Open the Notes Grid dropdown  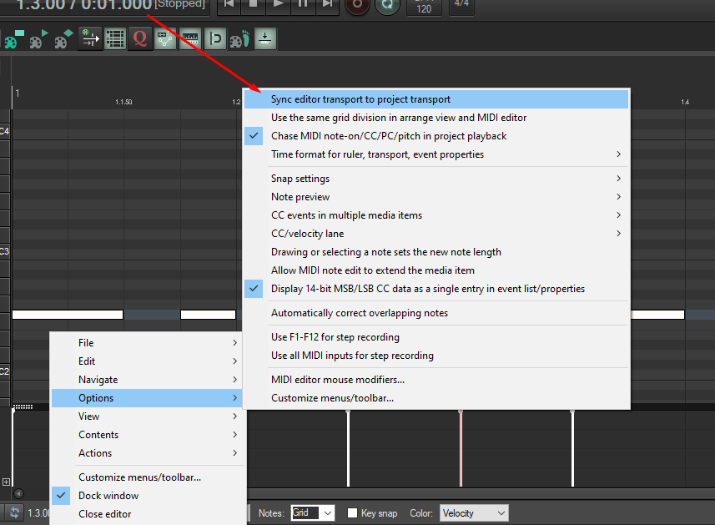point(313,513)
